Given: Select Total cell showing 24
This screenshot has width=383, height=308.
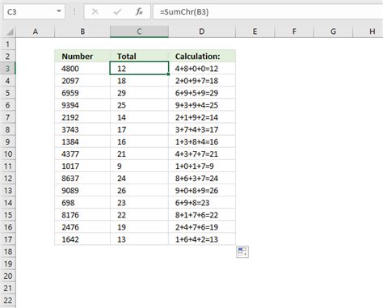Looking at the screenshot, I should point(139,178).
